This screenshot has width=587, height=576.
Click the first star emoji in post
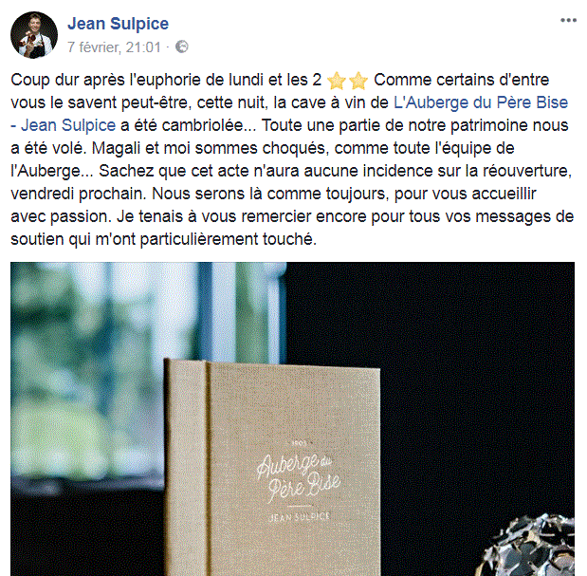337,81
